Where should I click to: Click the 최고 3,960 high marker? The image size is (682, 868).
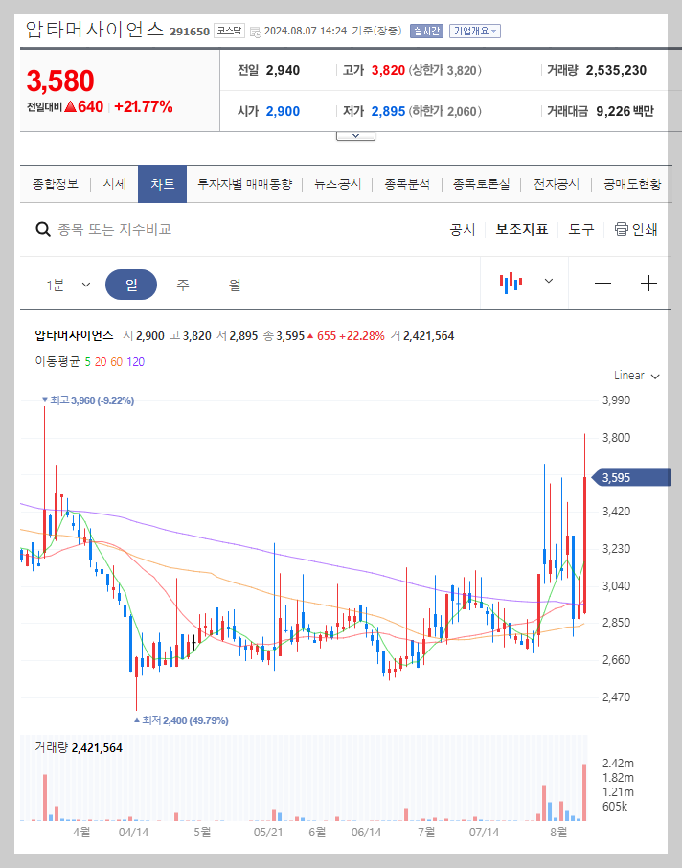(88, 400)
